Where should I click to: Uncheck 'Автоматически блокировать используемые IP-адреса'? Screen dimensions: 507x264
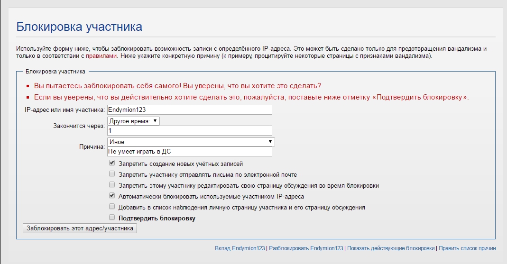tap(112, 195)
